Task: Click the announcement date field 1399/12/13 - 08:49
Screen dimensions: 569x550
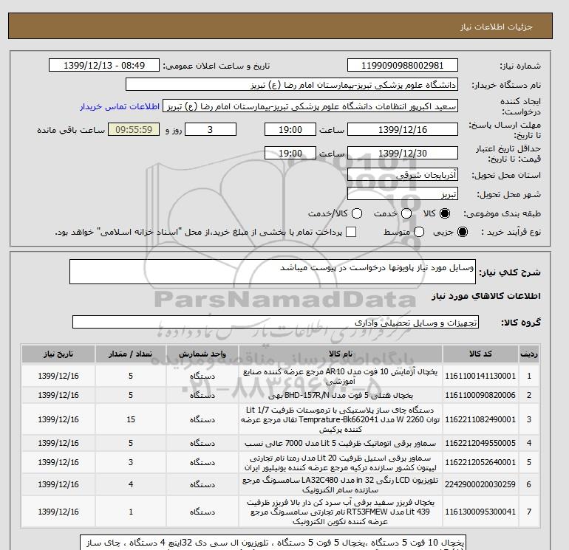Action: 103,65
